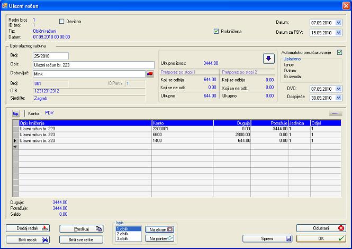Screen dimensions: 352x249
Task: Open the Datum date dropdown
Action: [339, 23]
